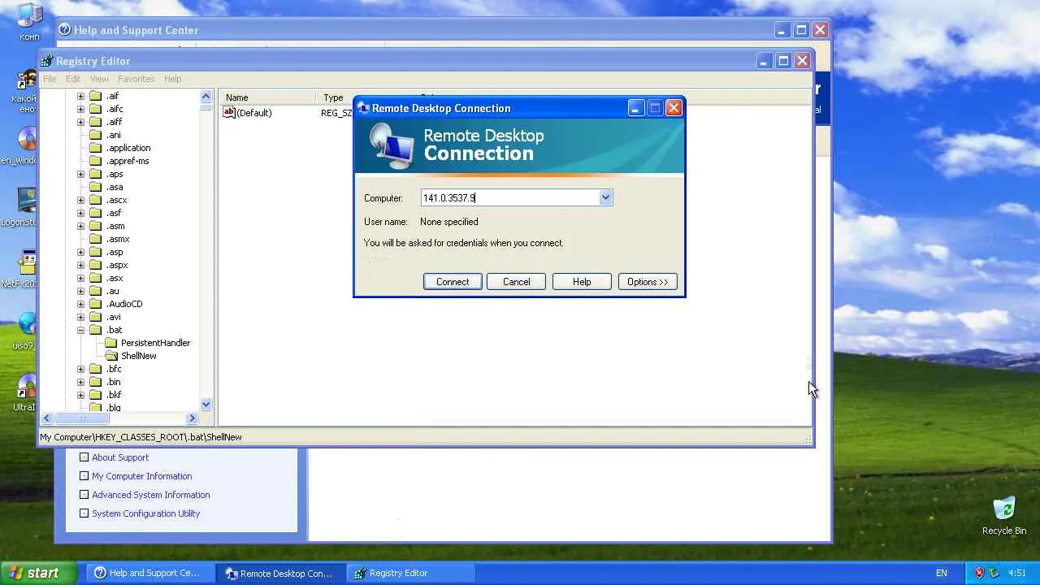Click the red security shield tray icon
The height and width of the screenshot is (585, 1040).
(979, 573)
